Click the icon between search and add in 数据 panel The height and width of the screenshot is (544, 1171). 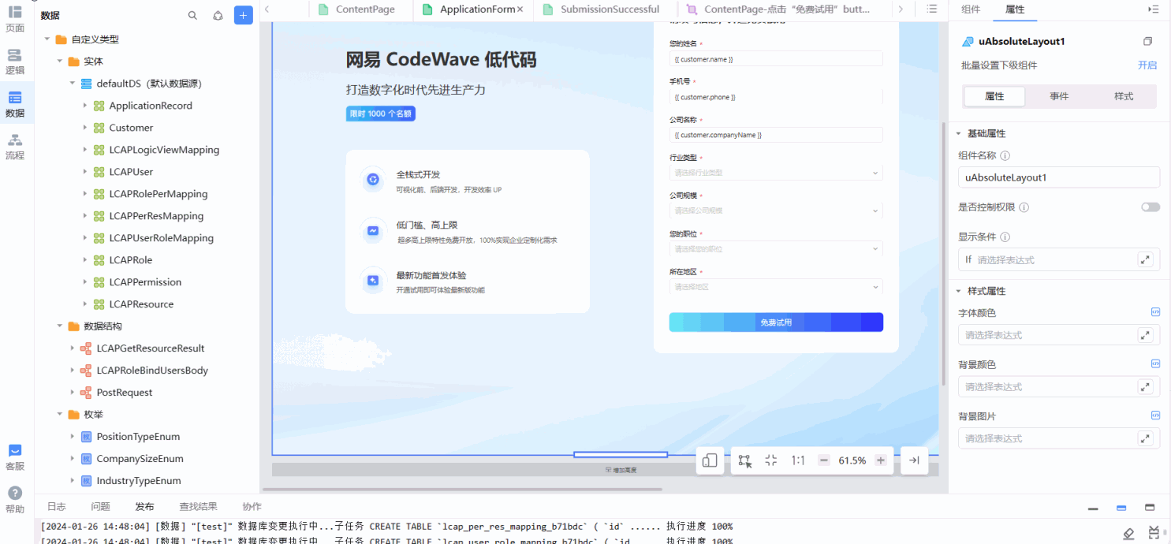pyautogui.click(x=218, y=15)
